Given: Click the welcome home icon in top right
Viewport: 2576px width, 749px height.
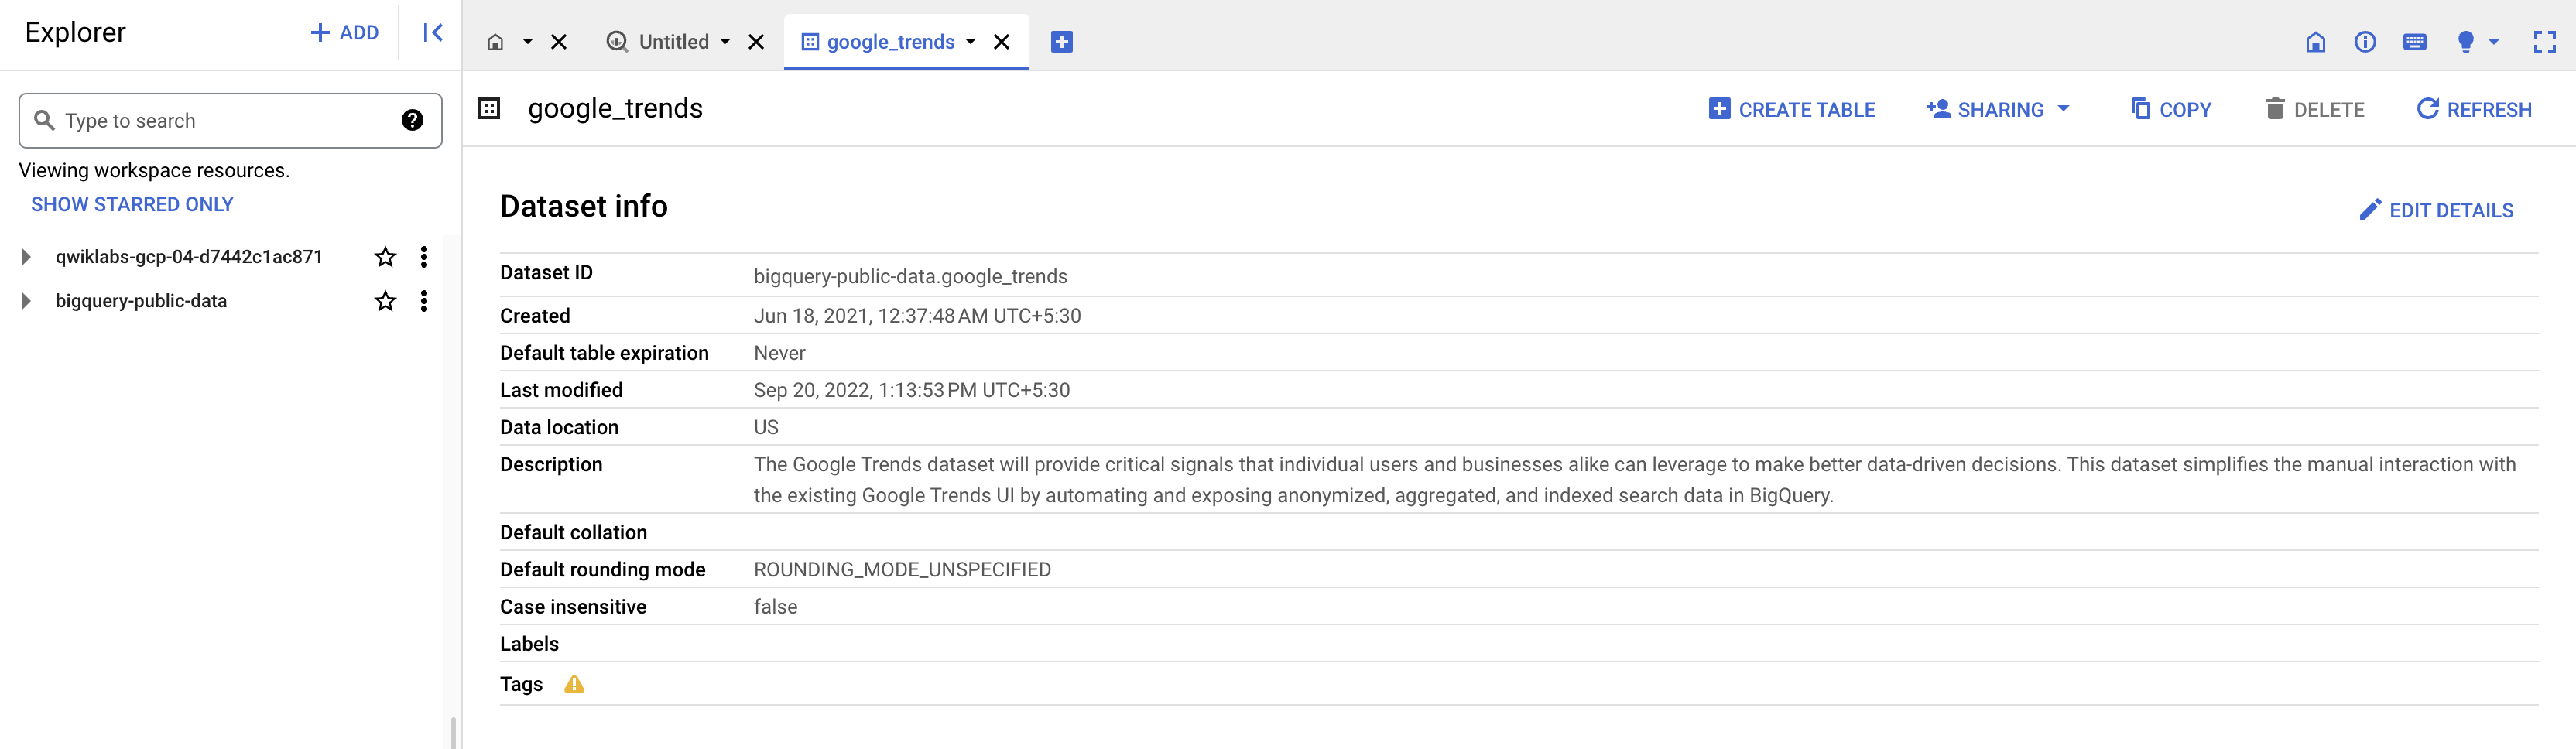Looking at the screenshot, I should pyautogui.click(x=2316, y=42).
